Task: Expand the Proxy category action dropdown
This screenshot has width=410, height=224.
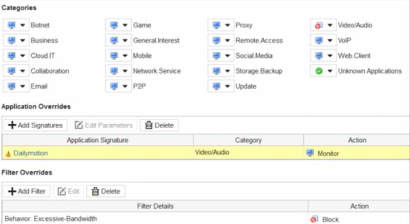Action: coord(227,25)
